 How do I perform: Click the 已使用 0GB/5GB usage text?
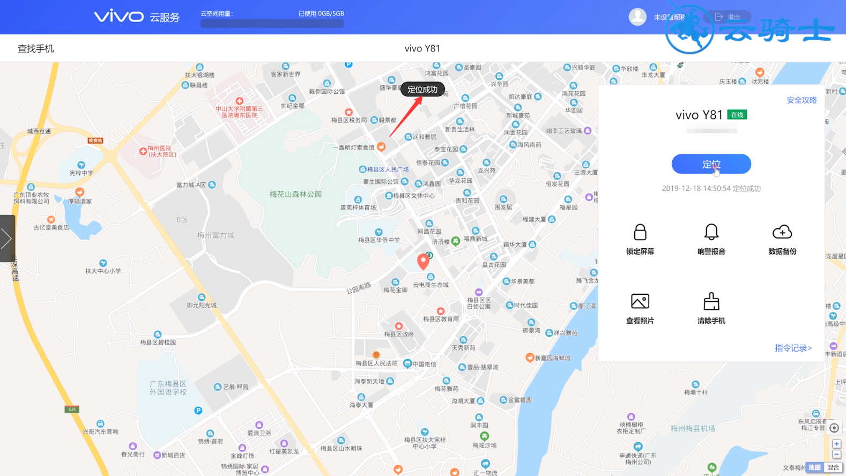click(321, 13)
